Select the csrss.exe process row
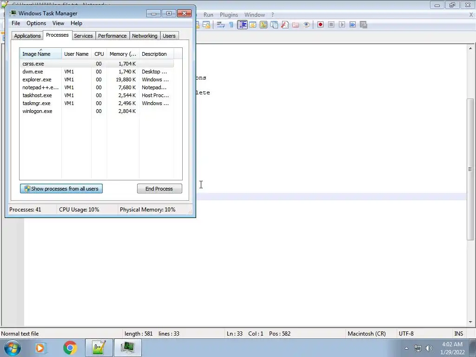Image resolution: width=476 pixels, height=357 pixels. point(97,64)
